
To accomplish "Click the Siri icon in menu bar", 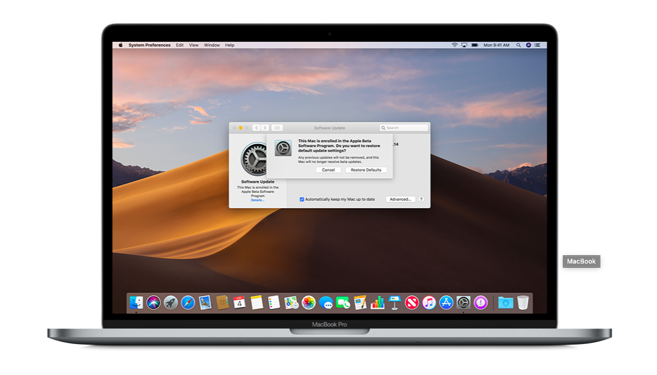I will coord(528,45).
